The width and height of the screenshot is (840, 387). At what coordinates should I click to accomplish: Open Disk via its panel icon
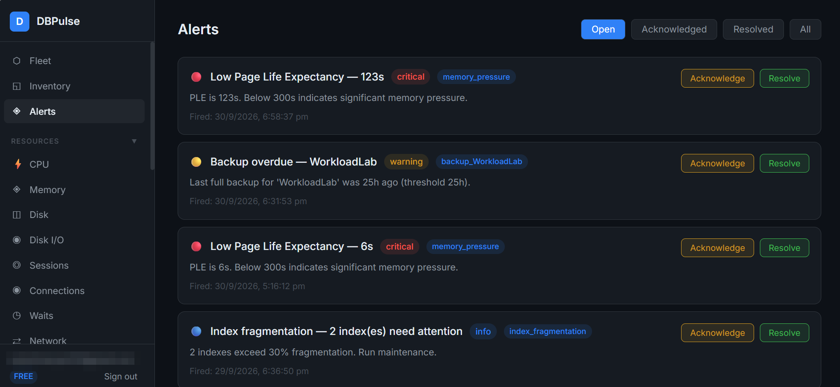pyautogui.click(x=17, y=215)
